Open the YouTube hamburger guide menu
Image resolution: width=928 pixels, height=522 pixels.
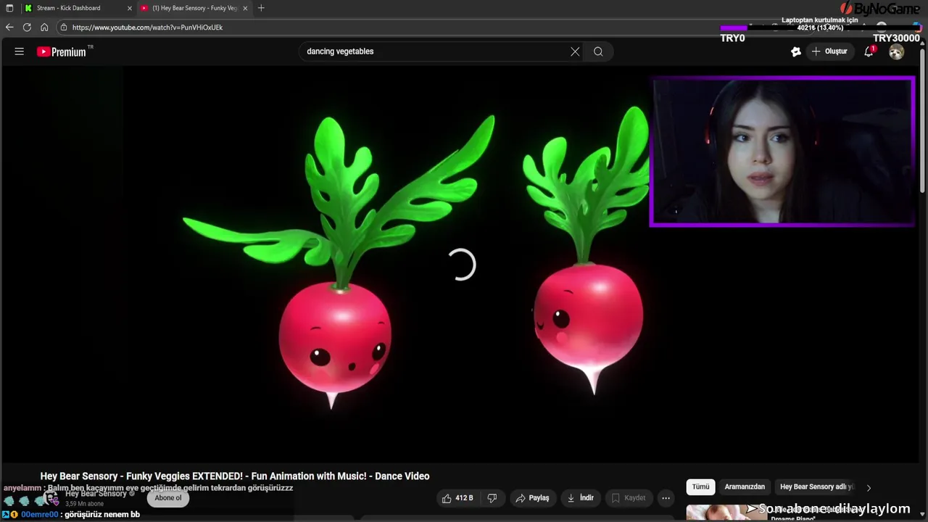point(20,51)
